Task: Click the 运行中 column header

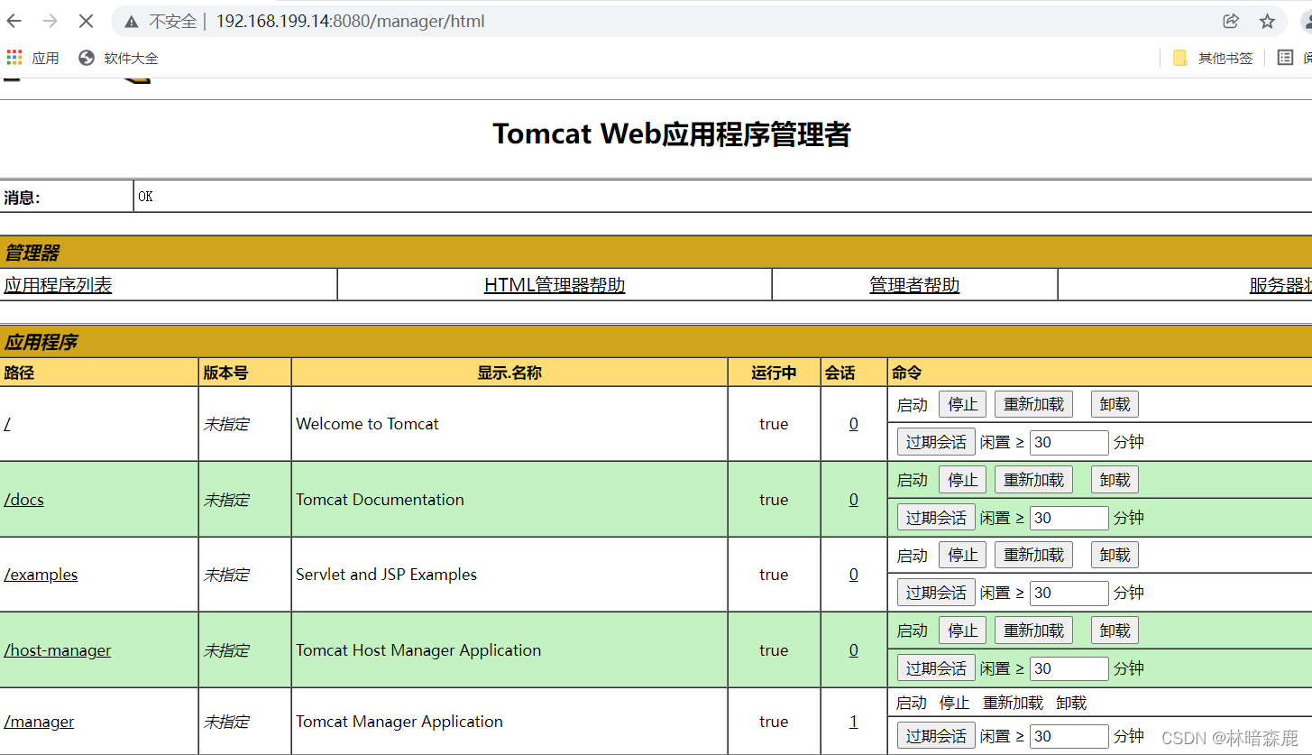Action: (x=774, y=373)
